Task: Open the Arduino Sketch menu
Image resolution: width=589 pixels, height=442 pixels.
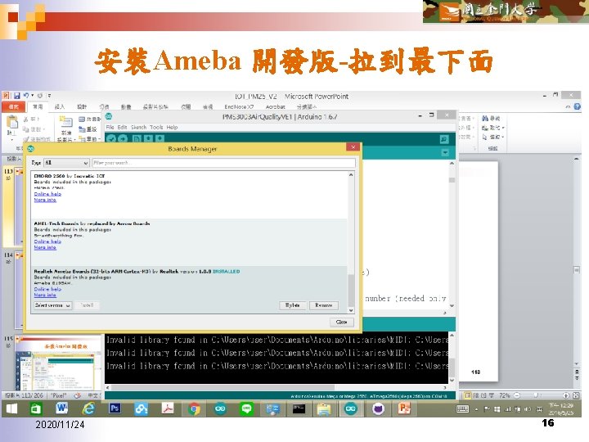Action: coord(138,128)
